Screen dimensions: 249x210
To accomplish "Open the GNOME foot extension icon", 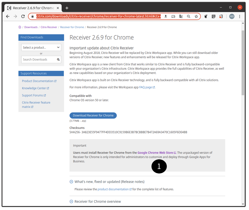I will (x=206, y=16).
